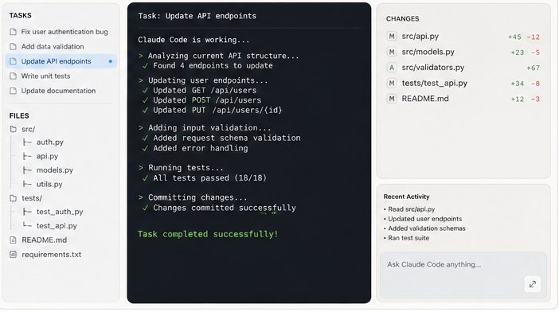The height and width of the screenshot is (312, 559).
Task: Click the README.md file icon in Files
Action: point(14,240)
